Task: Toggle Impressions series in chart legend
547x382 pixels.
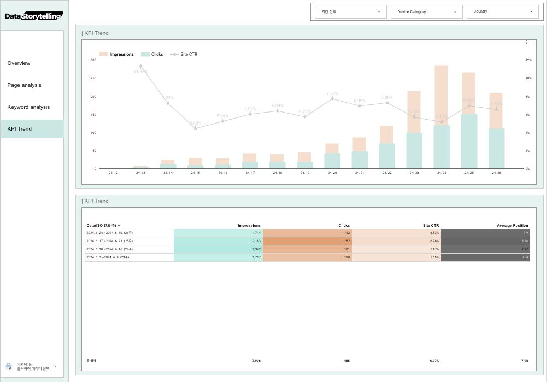Action: pyautogui.click(x=116, y=55)
